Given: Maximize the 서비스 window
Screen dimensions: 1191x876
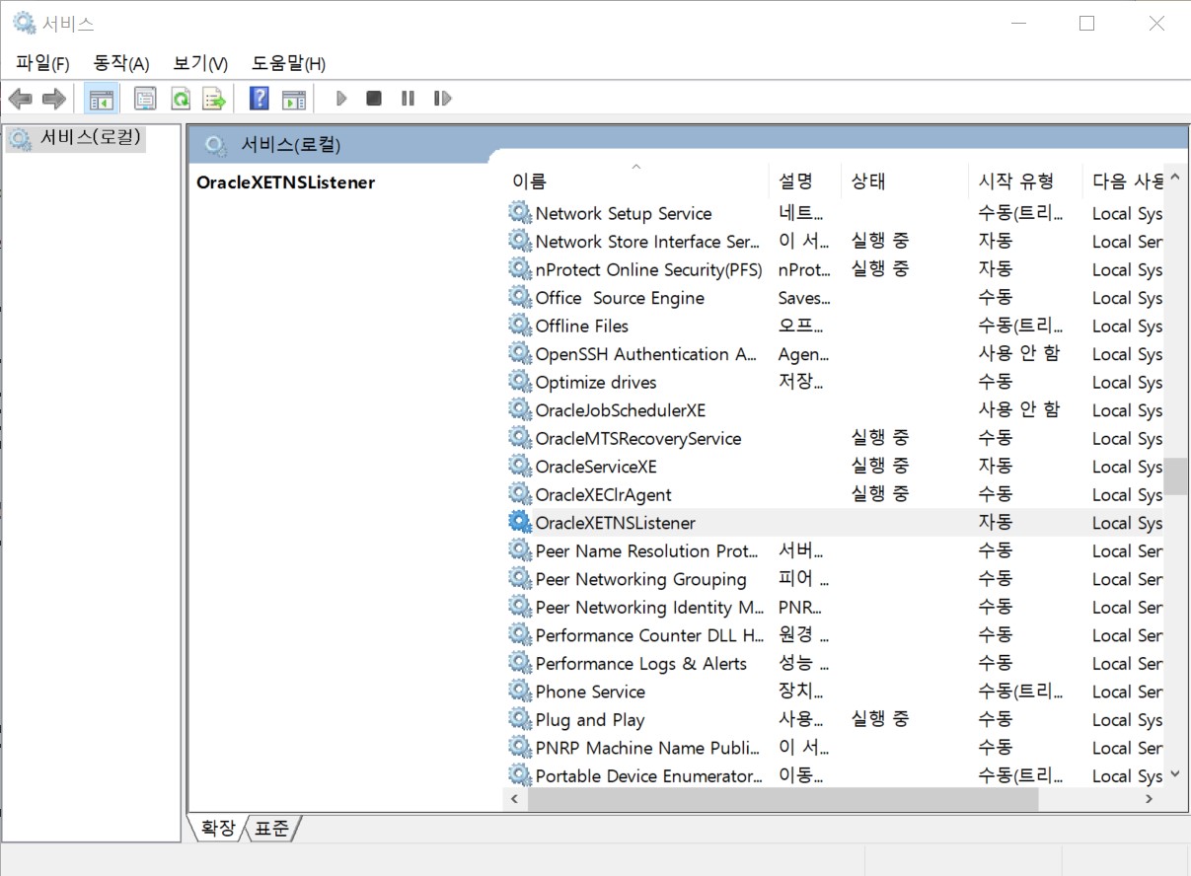Looking at the screenshot, I should (1086, 23).
